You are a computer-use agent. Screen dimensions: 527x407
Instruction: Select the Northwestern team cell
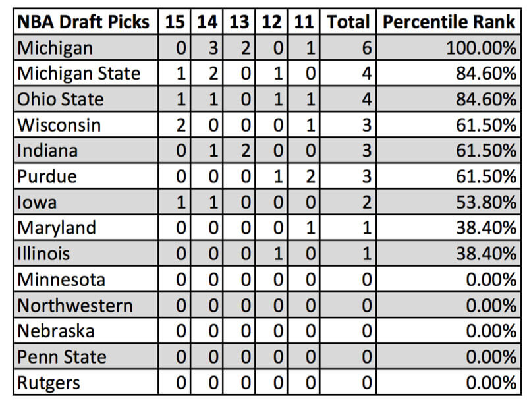coord(74,306)
